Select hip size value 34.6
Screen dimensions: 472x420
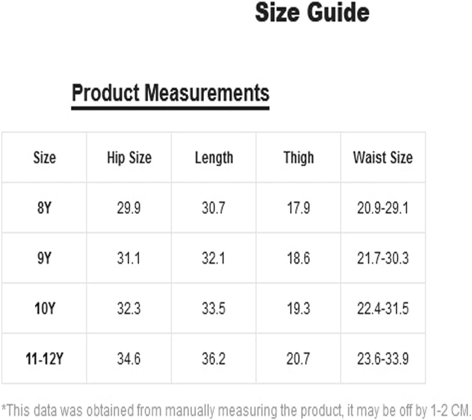coord(129,358)
